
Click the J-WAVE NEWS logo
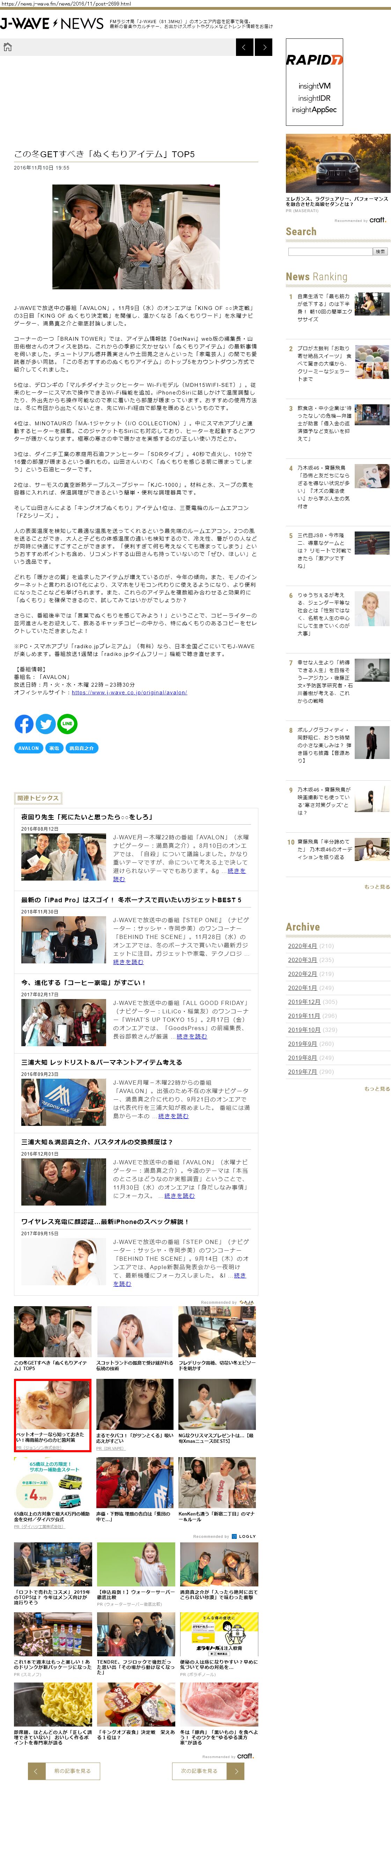point(52,24)
